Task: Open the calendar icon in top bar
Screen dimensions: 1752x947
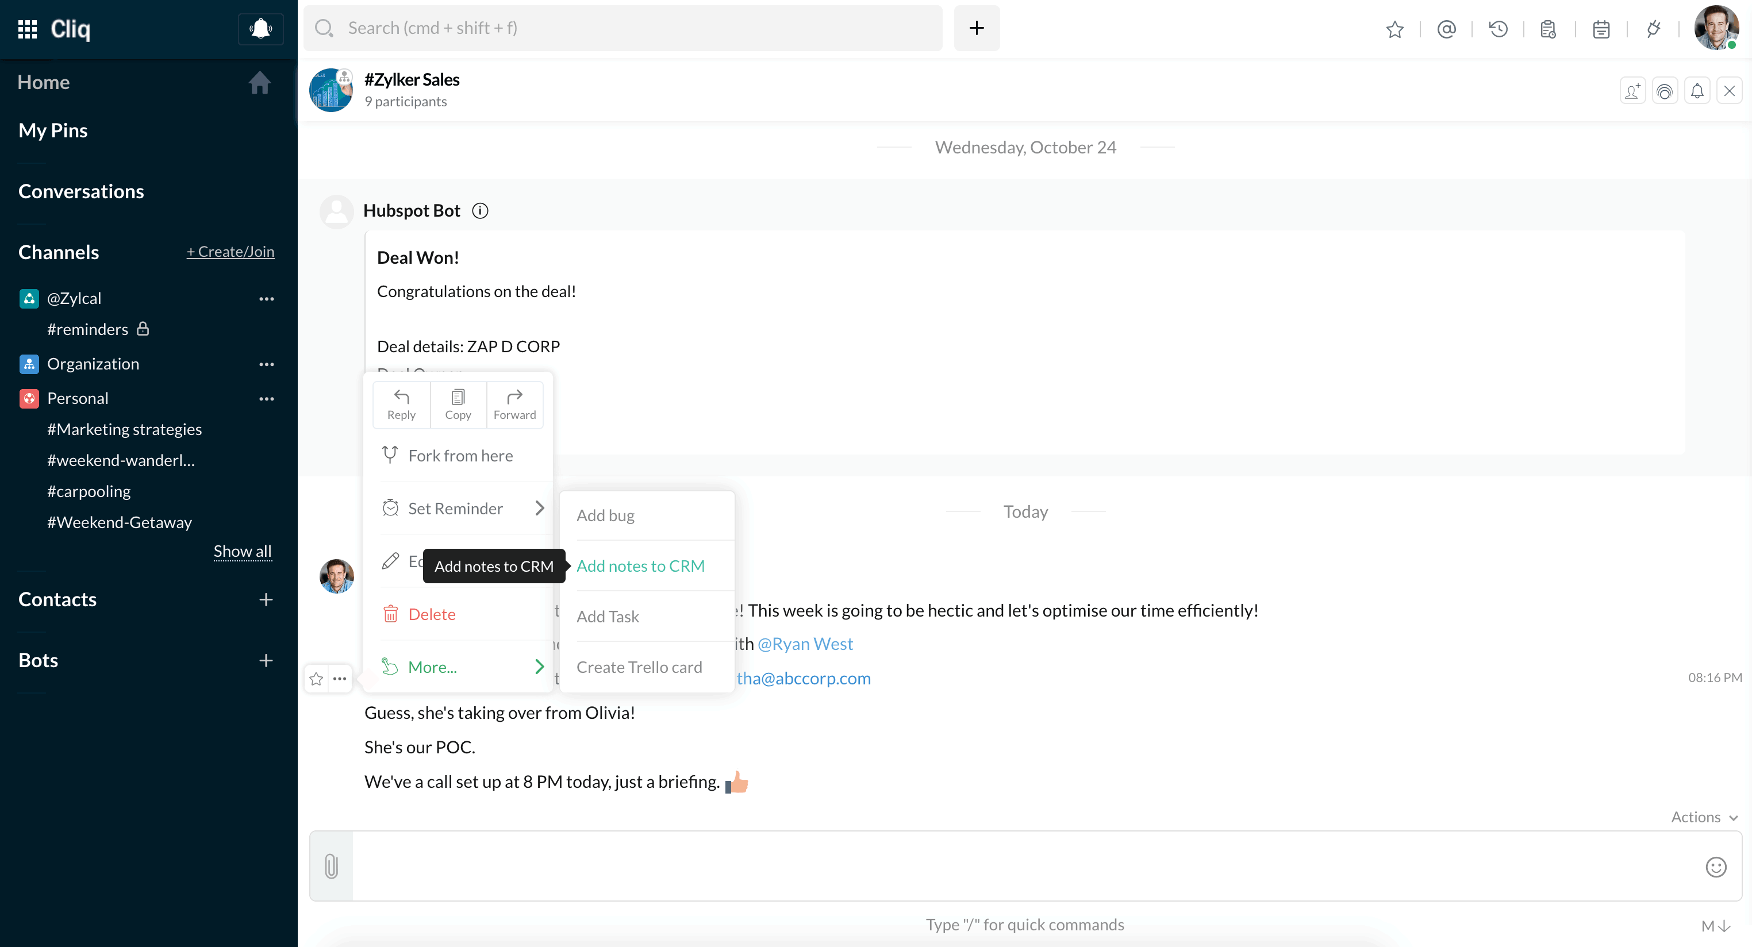Action: pos(1601,29)
